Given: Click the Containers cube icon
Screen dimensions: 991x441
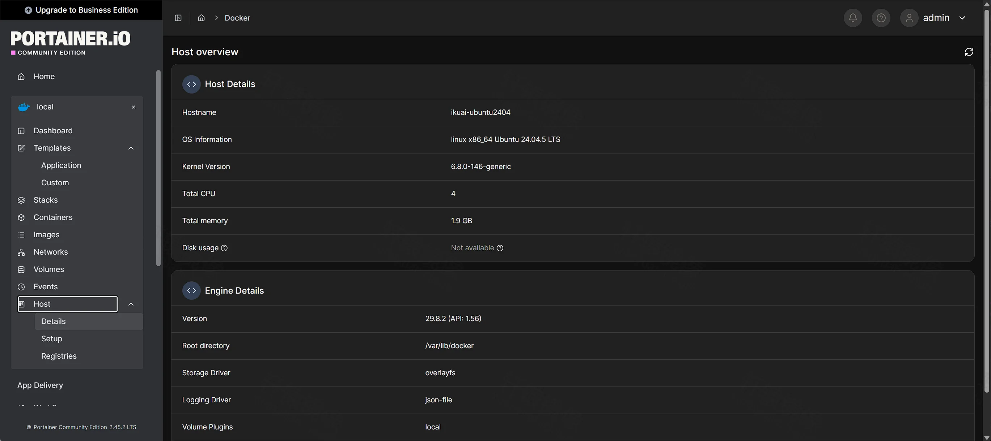Looking at the screenshot, I should point(21,217).
